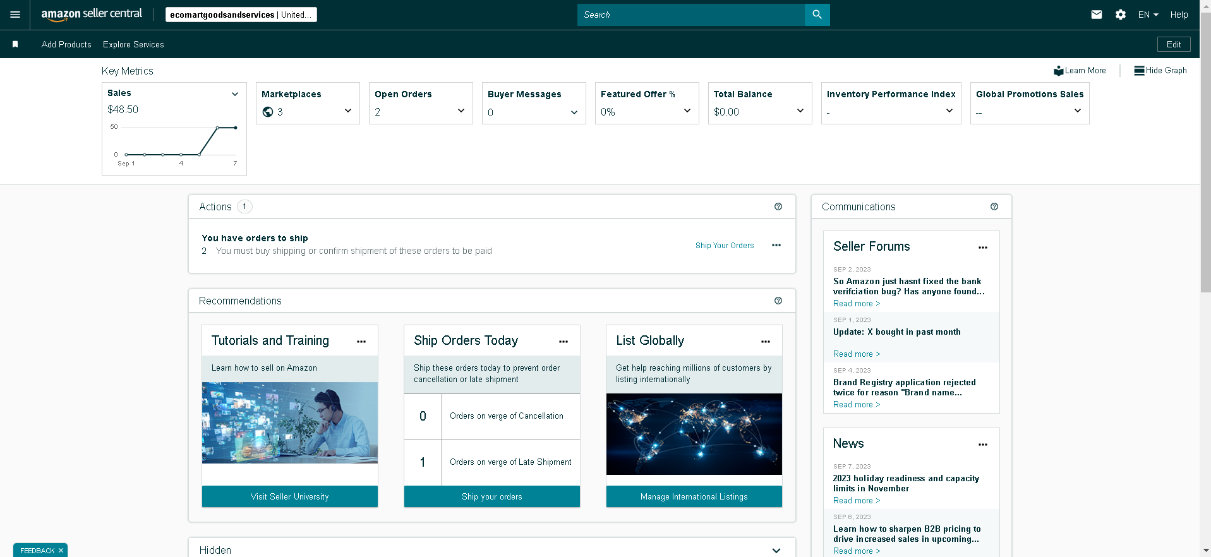Image resolution: width=1211 pixels, height=557 pixels.
Task: Click the Tutorials and Training image
Action: click(x=290, y=422)
